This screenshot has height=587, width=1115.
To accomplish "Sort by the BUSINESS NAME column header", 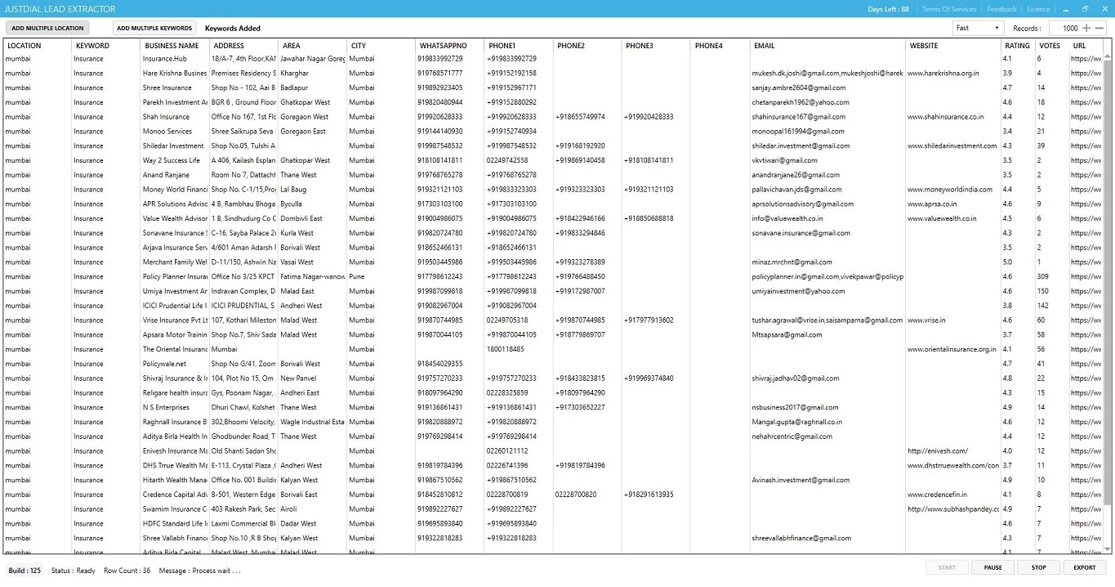I will 171,46.
